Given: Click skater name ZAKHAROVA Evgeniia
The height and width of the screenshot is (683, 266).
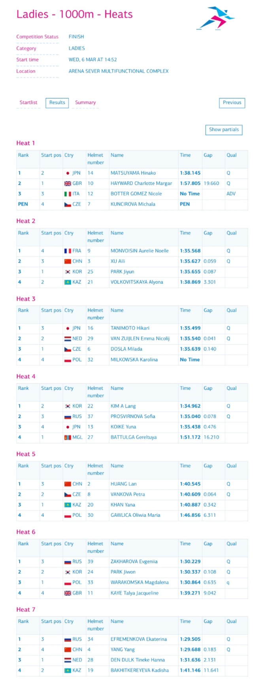Looking at the screenshot, I should tap(134, 562).
